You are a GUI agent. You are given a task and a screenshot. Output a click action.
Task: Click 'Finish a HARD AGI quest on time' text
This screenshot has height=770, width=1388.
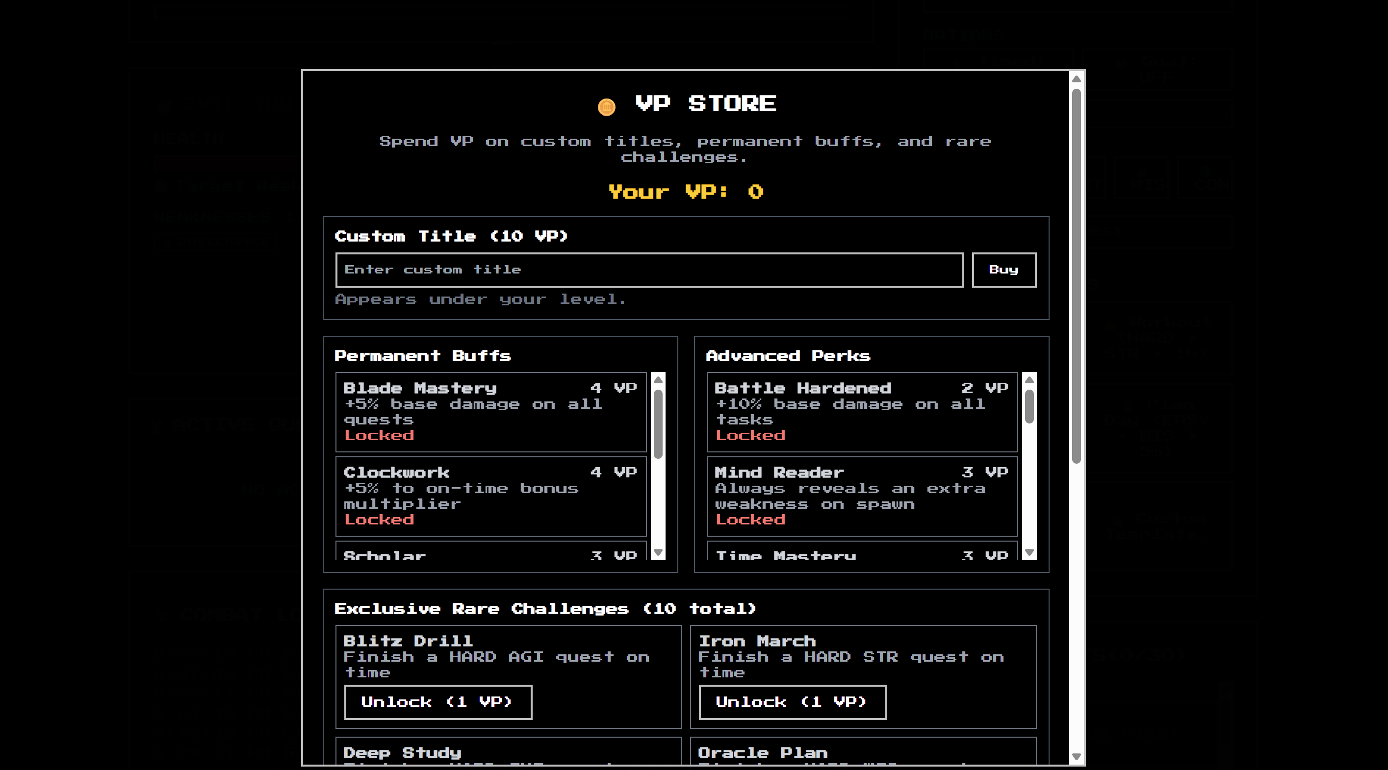pos(496,665)
